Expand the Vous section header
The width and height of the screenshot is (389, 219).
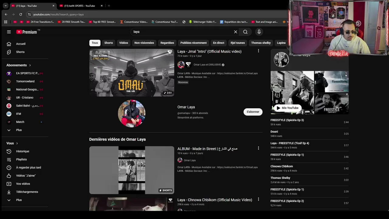click(x=12, y=143)
